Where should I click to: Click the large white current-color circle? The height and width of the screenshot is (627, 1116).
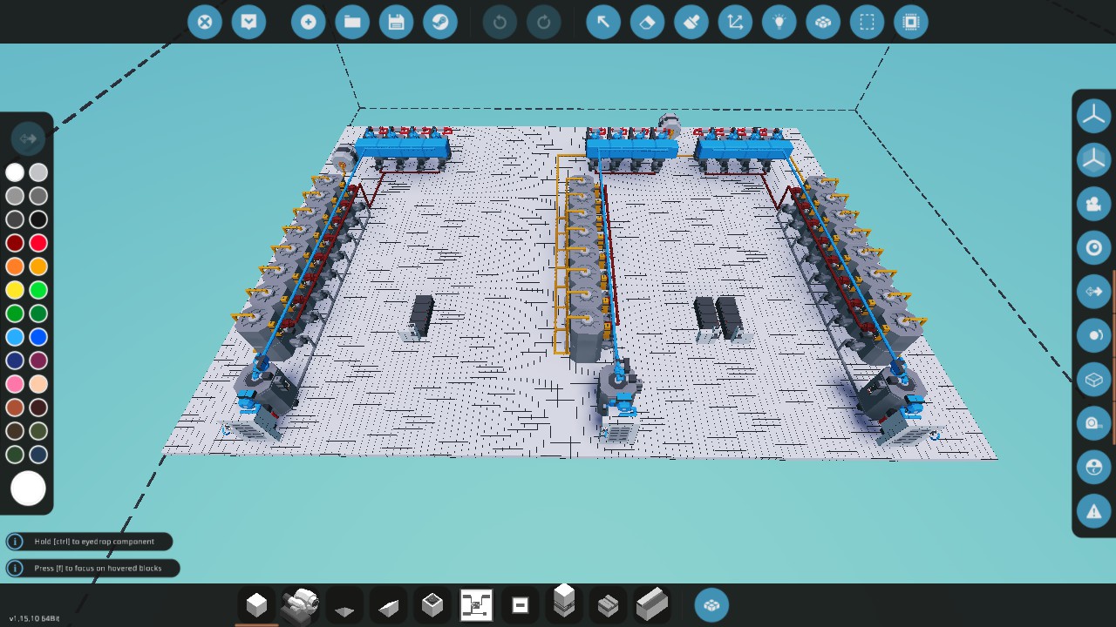click(x=28, y=489)
